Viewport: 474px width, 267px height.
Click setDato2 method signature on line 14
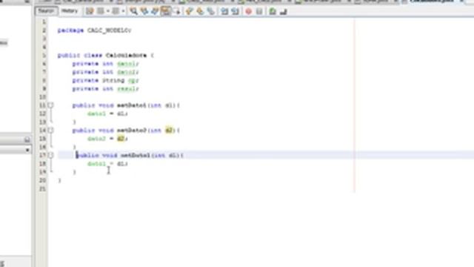[126, 131]
